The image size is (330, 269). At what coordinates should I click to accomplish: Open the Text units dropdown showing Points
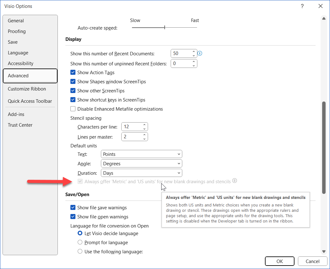[x=141, y=154]
